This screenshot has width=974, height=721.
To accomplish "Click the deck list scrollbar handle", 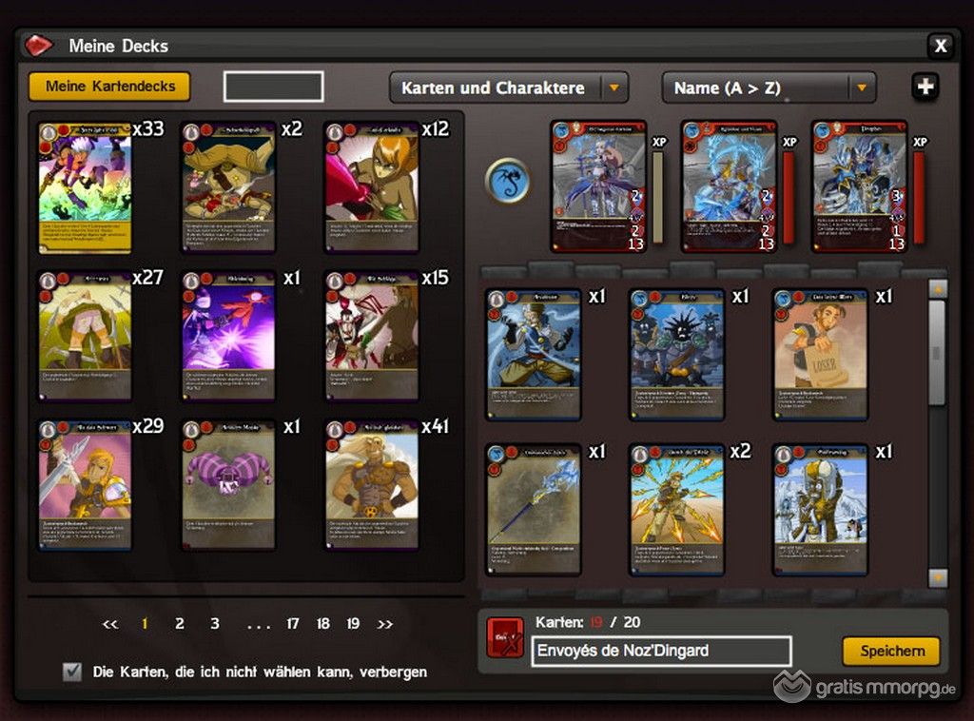I will click(x=937, y=352).
